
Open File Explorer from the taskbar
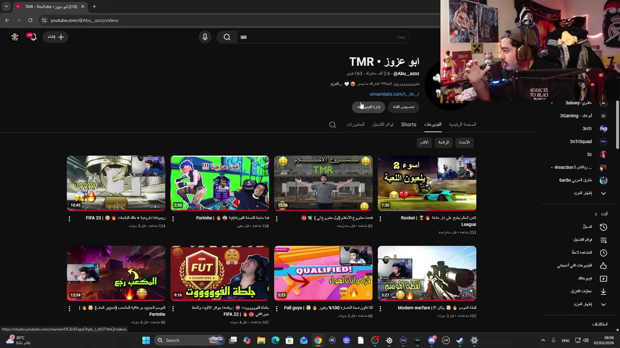click(261, 340)
